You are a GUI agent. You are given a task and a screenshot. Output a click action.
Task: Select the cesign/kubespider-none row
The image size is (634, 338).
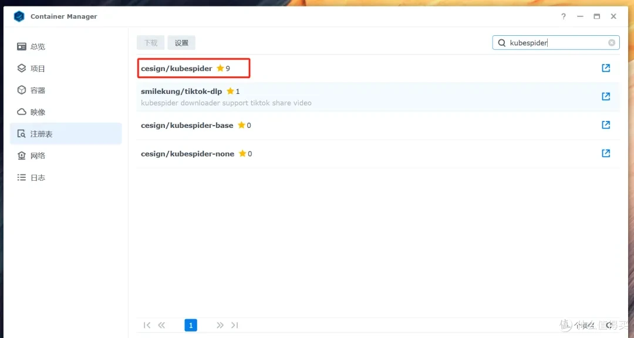point(378,154)
